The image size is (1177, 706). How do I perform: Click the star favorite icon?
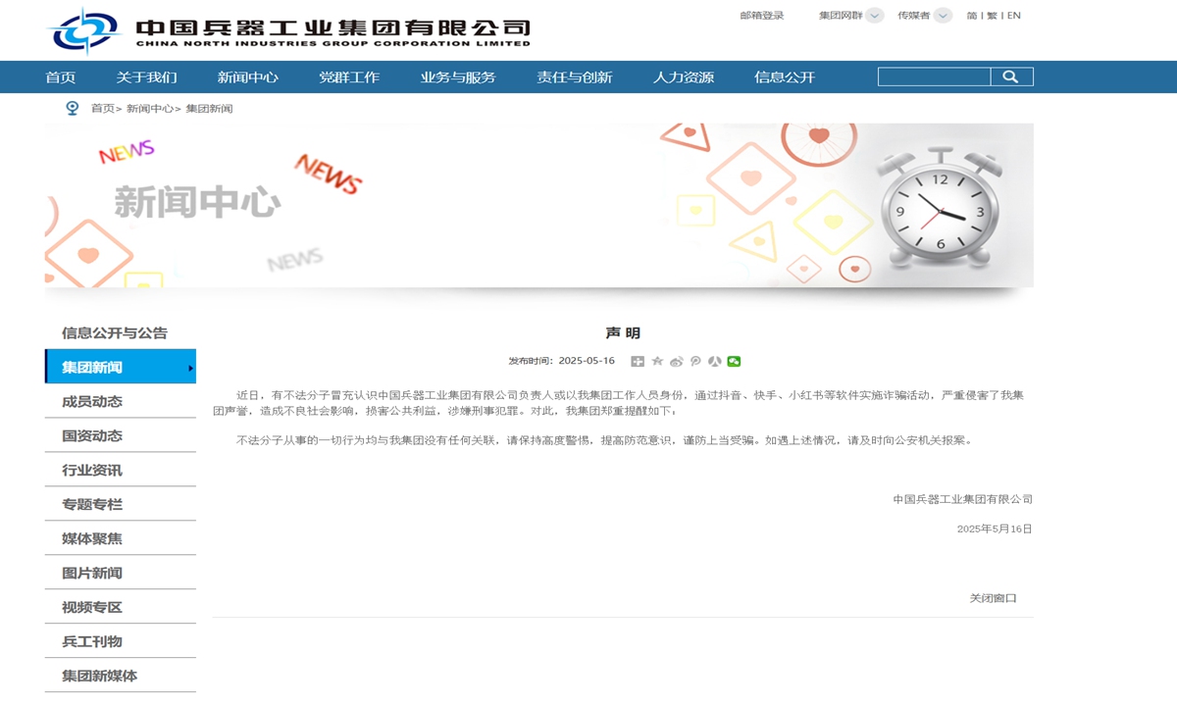pos(657,361)
